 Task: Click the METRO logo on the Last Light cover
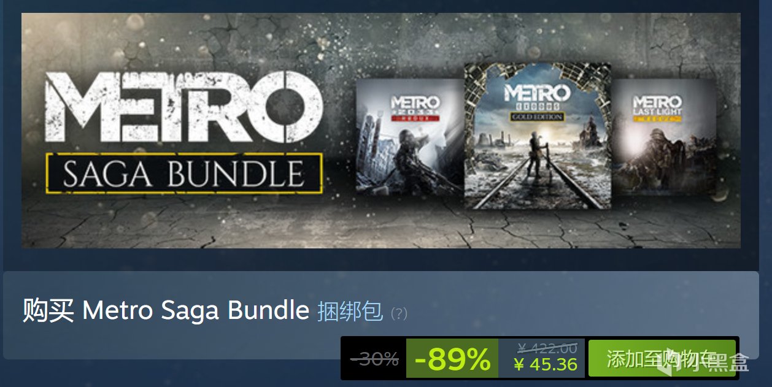[657, 102]
